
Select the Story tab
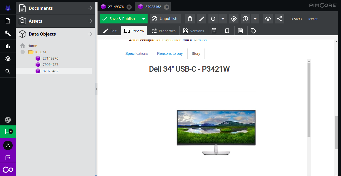196,53
